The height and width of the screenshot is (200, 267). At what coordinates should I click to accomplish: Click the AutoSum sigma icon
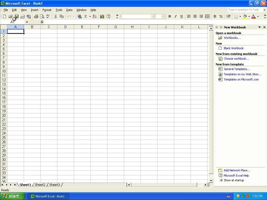pyautogui.click(x=86, y=16)
